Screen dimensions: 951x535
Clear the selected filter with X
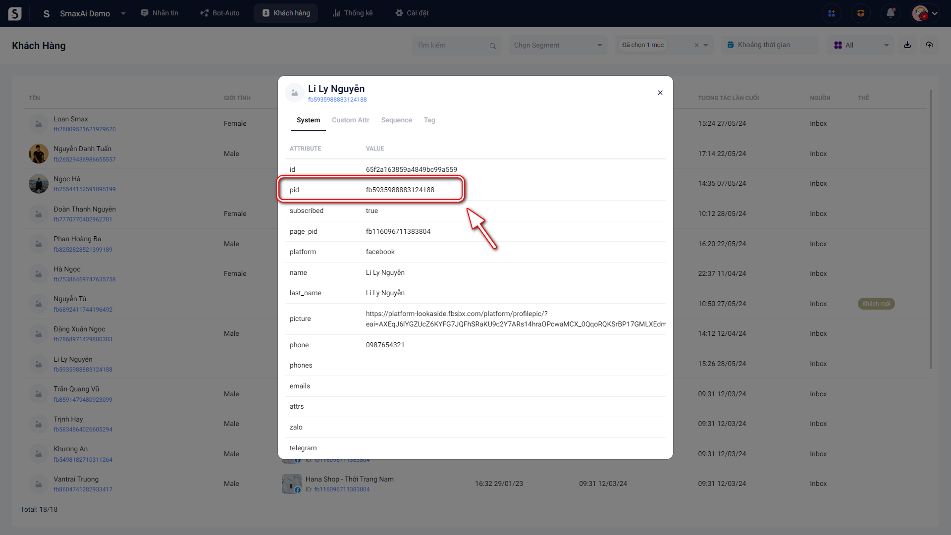pos(696,45)
